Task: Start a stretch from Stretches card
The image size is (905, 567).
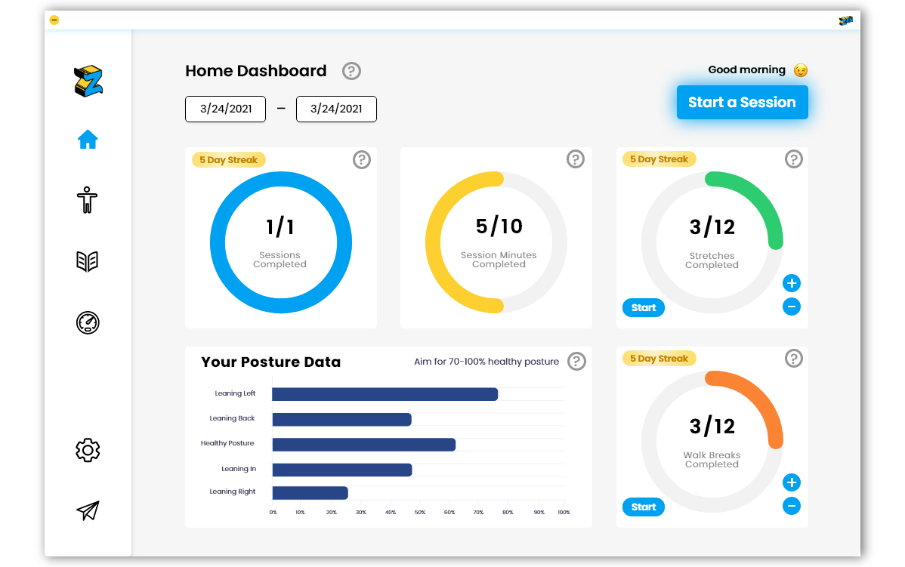Action: coord(644,307)
